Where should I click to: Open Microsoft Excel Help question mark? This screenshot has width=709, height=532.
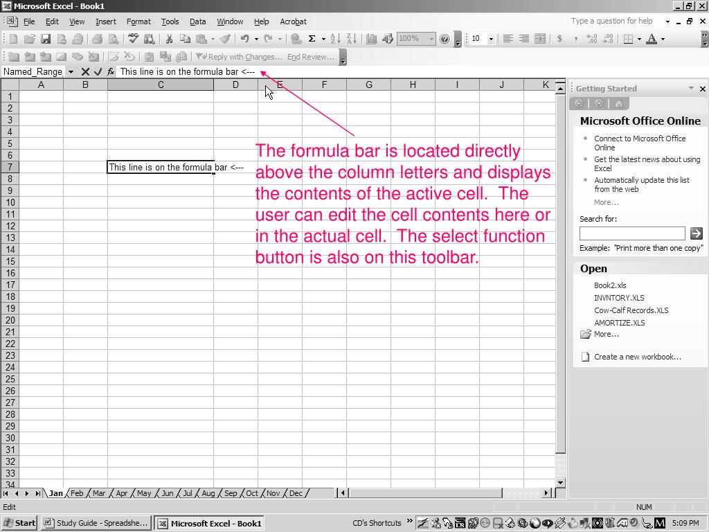[445, 39]
